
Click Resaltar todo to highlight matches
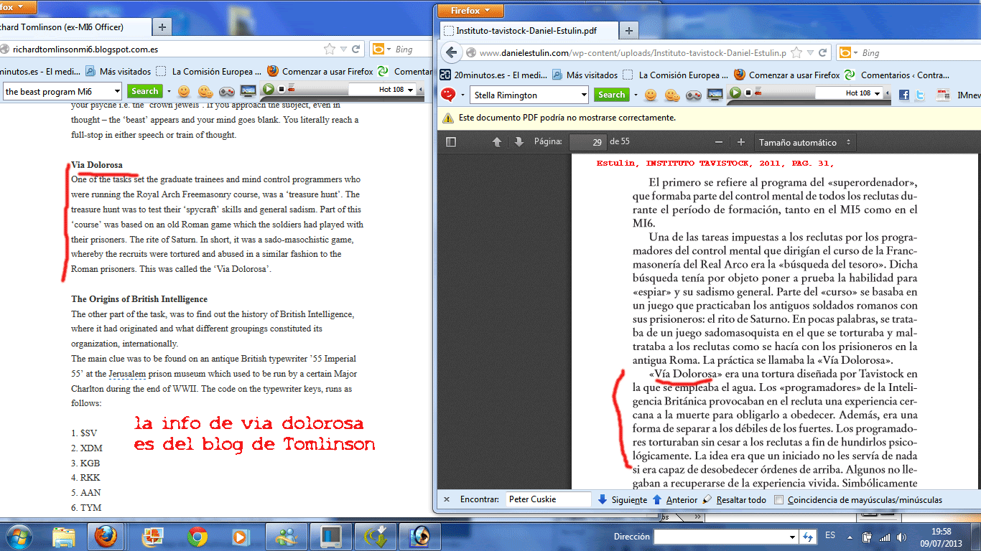coord(735,499)
